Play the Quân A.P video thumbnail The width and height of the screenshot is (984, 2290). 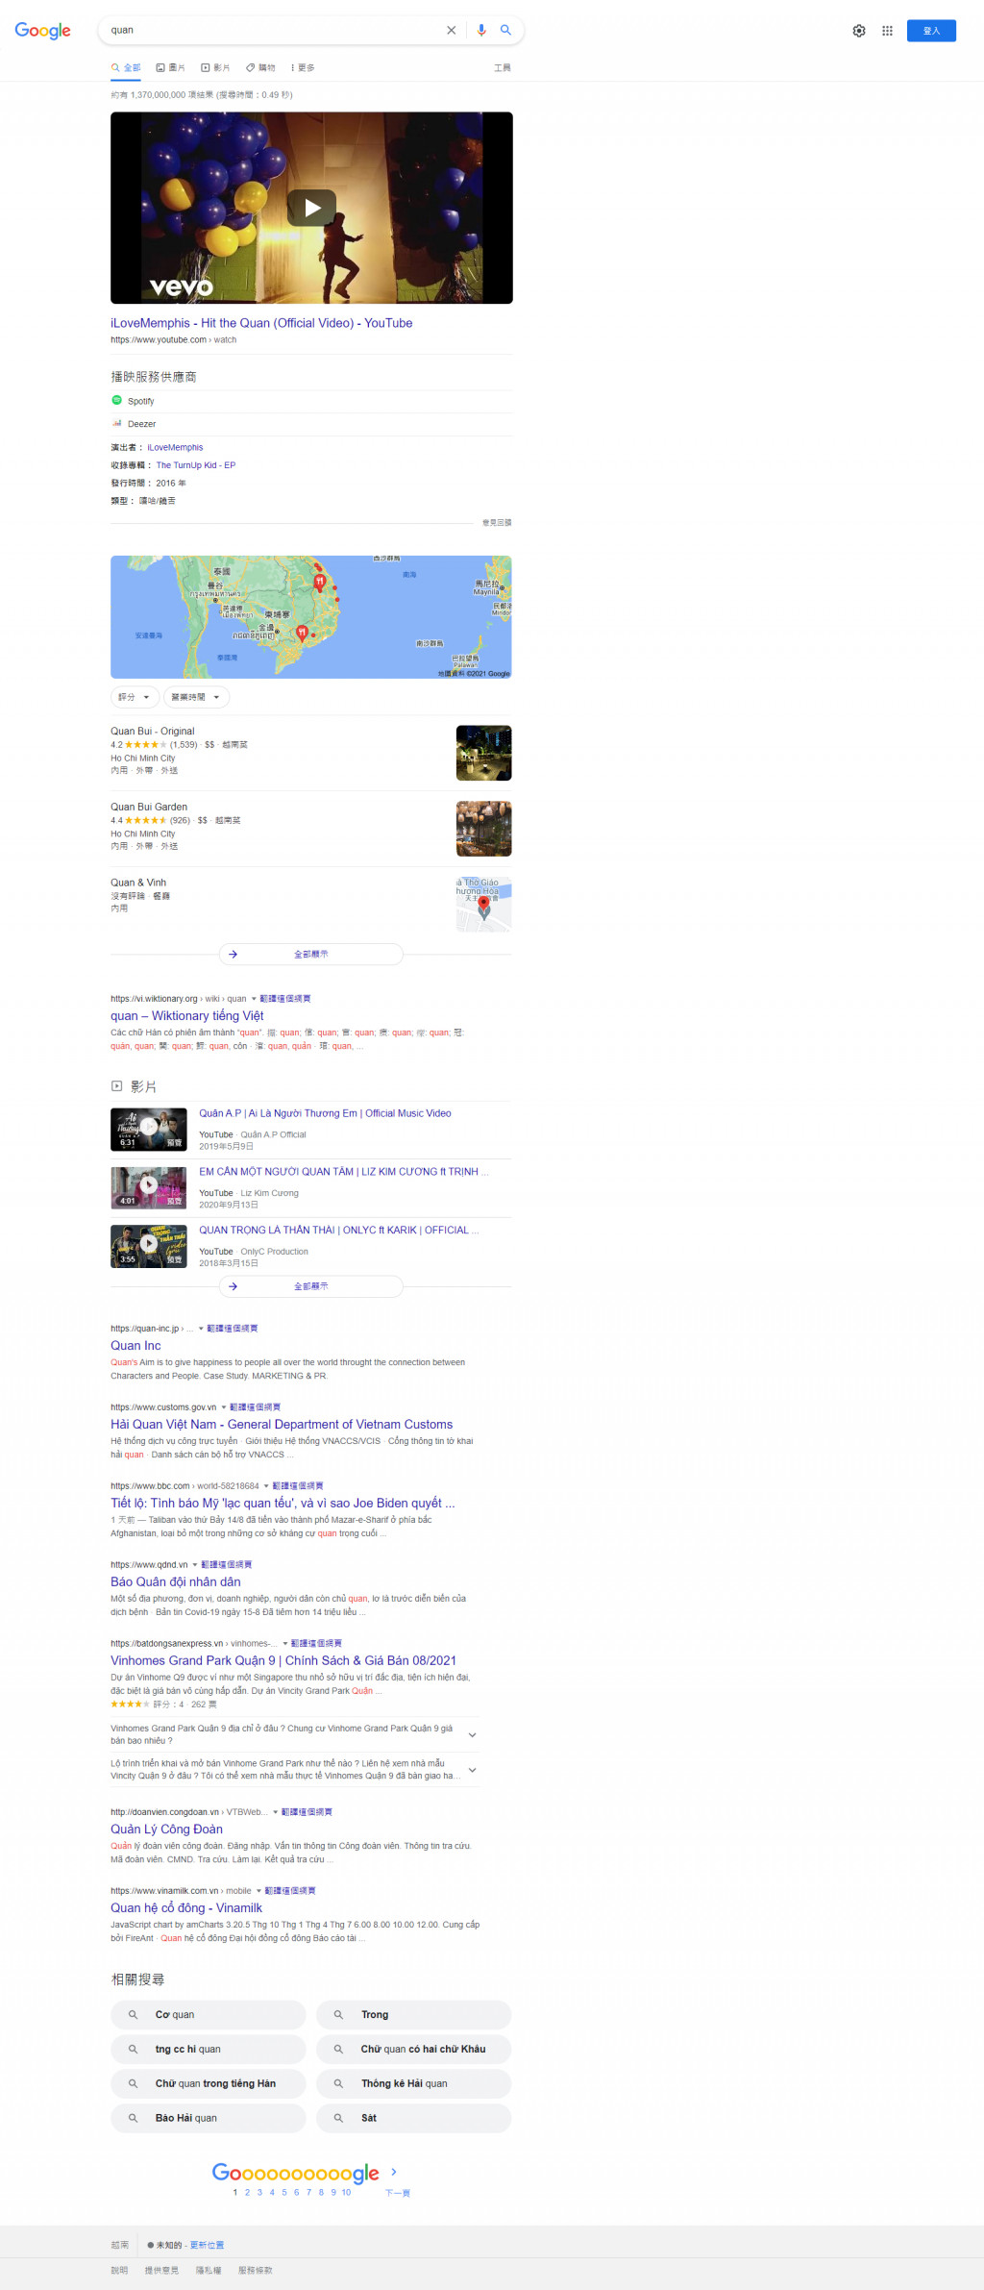[149, 1130]
